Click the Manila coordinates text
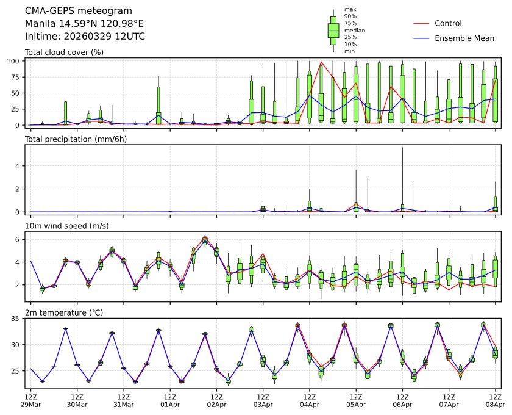This screenshot has height=415, width=512. pyautogui.click(x=84, y=24)
